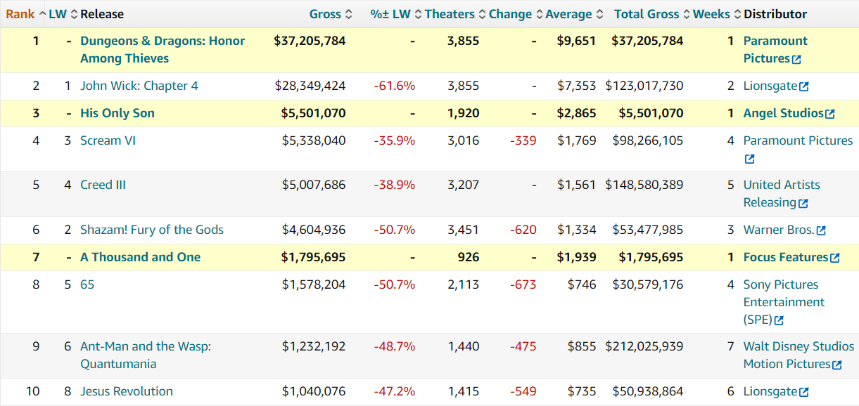The height and width of the screenshot is (406, 859).
Task: Click external link icon next to Lionsgate in John Wick row
Action: point(804,87)
